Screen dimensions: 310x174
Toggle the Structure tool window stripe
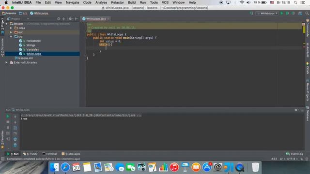click(2, 47)
